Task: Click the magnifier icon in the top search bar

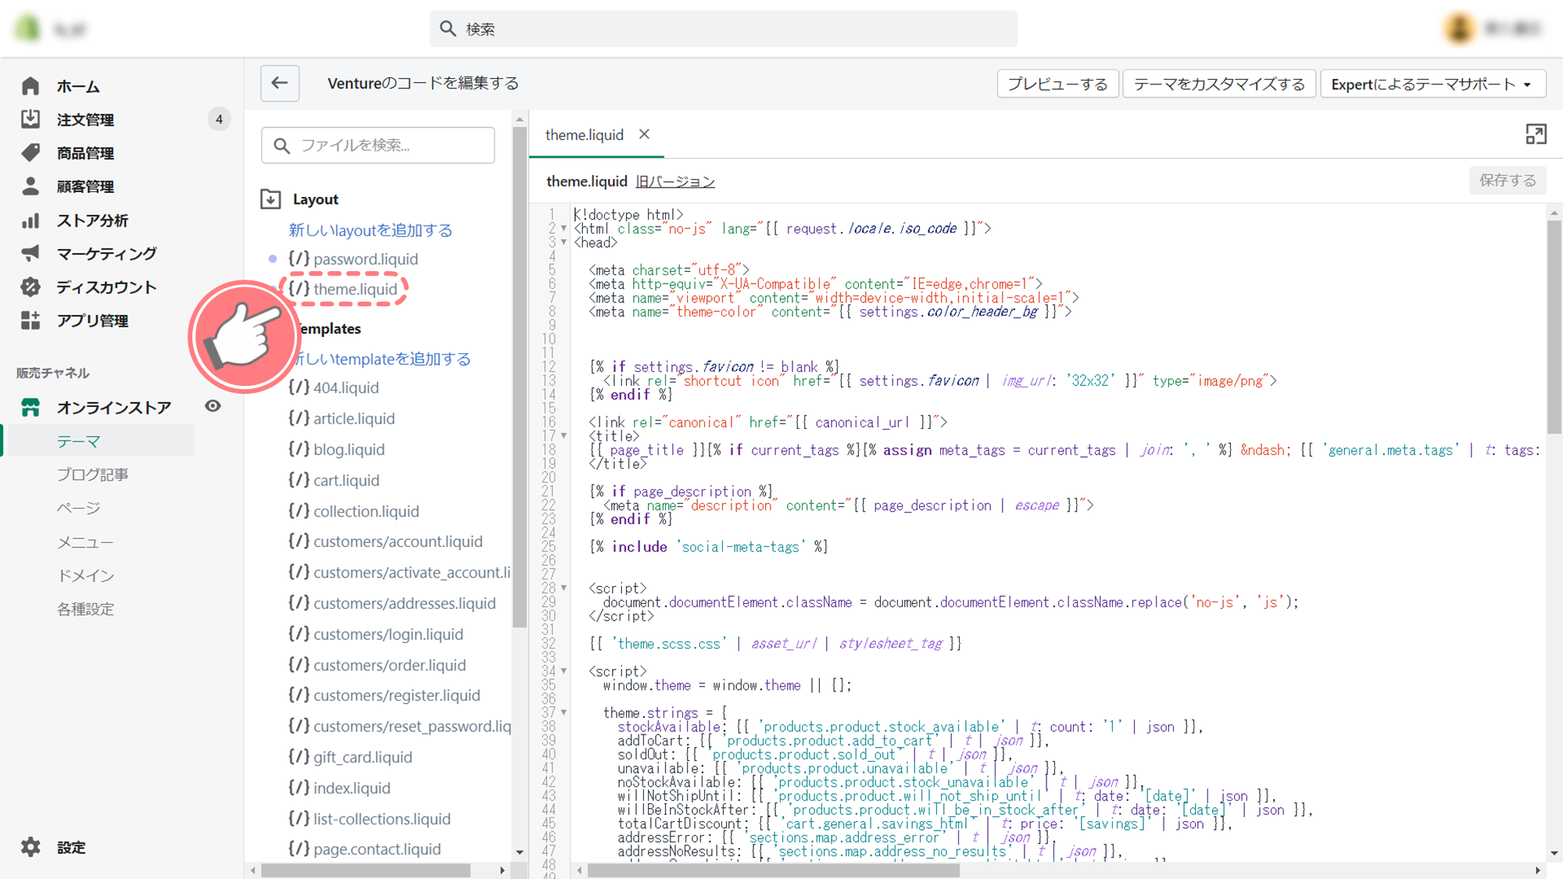Action: (448, 29)
